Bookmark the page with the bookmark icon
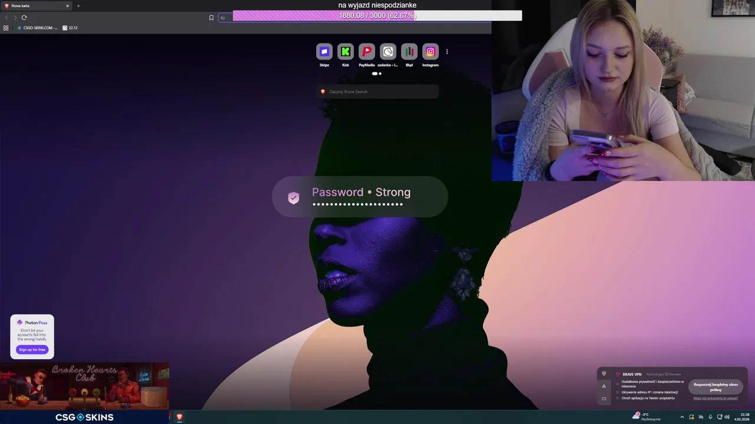755x424 pixels. [211, 18]
